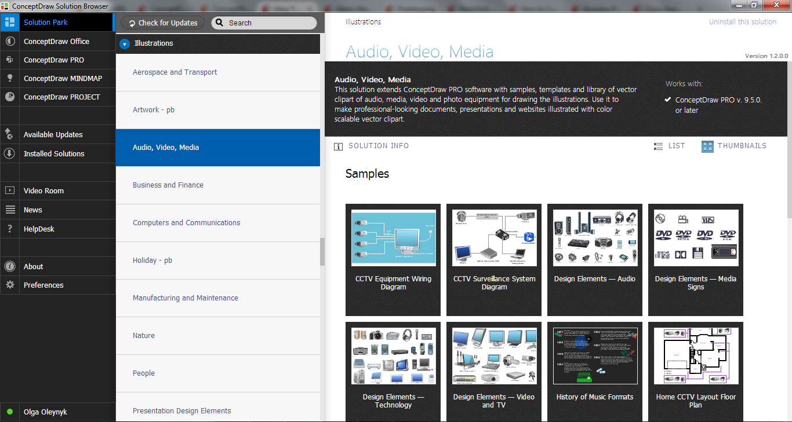This screenshot has height=422, width=792.
Task: Open Preferences
Action: (58, 285)
